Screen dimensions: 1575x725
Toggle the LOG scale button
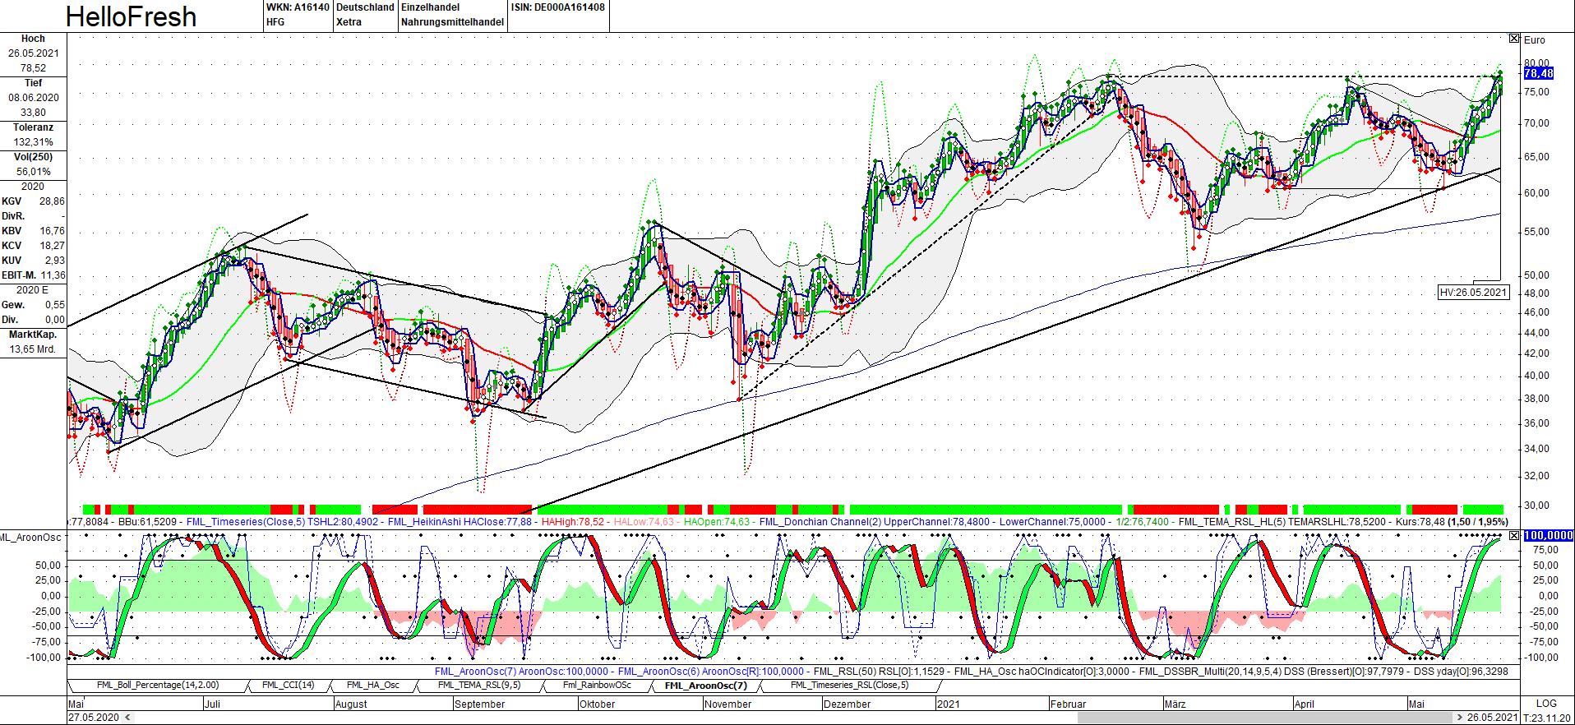click(1546, 704)
